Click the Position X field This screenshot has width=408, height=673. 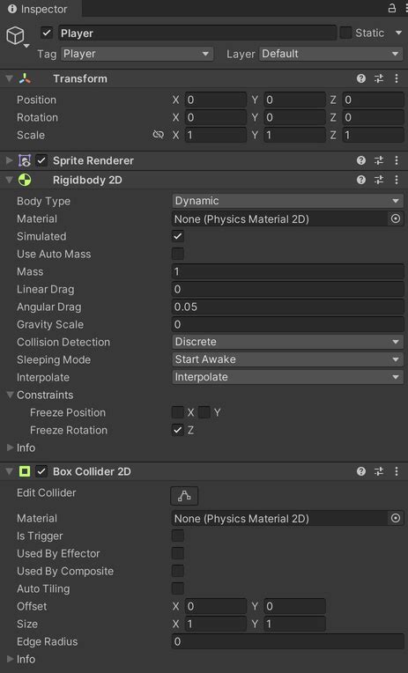click(x=216, y=100)
